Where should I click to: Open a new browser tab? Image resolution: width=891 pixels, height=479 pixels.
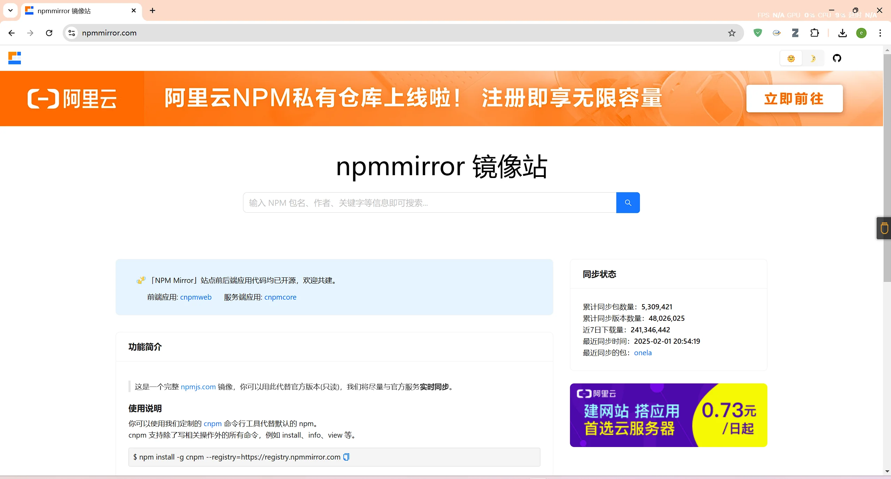tap(153, 11)
